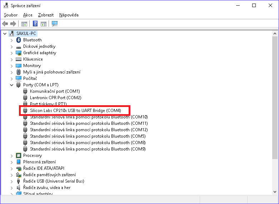
Task: Expand the Diskové jednotky category
Action: [11, 47]
